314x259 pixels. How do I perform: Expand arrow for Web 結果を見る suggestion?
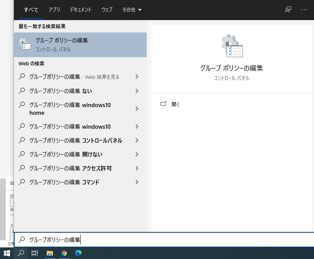tap(137, 77)
